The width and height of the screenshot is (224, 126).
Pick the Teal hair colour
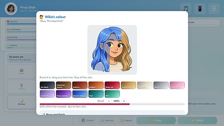[96, 94]
